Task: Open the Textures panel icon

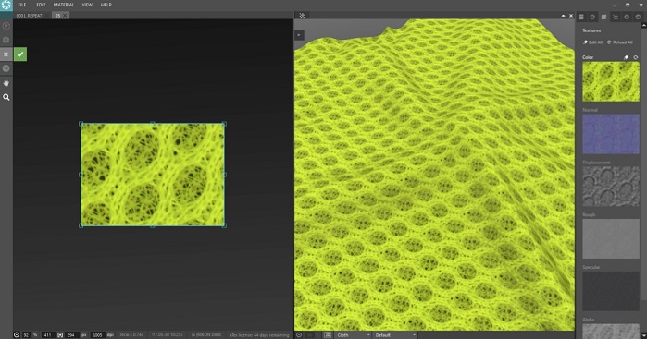Action: click(603, 17)
